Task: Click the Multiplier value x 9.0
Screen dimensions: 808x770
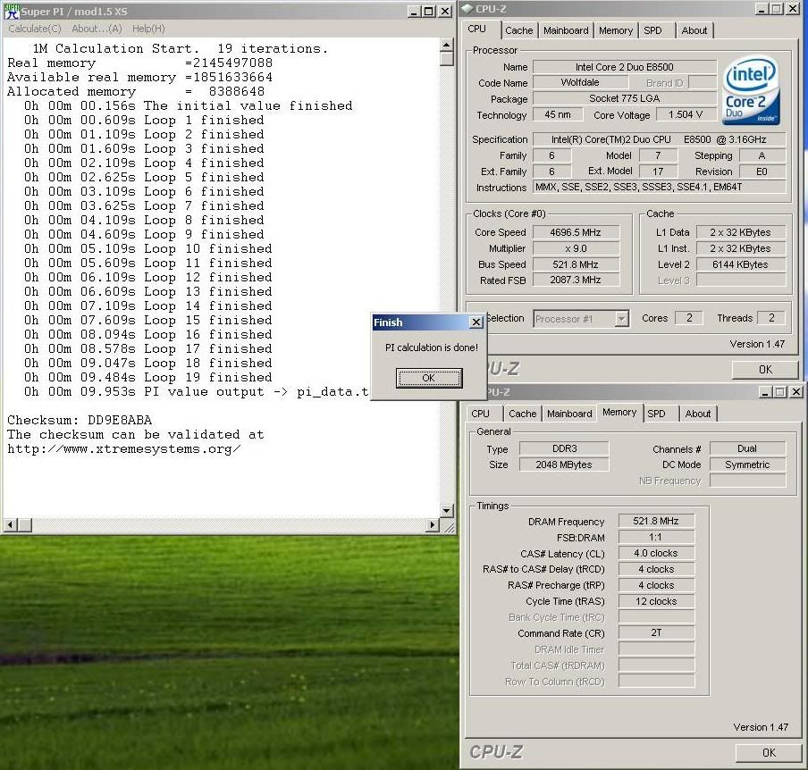Action: click(x=576, y=248)
